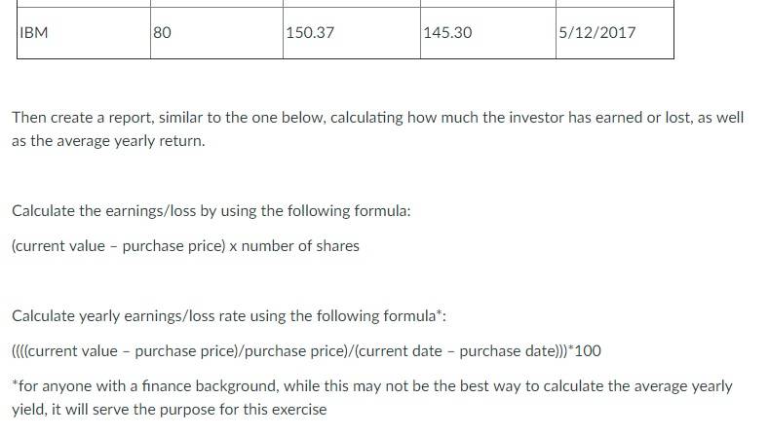Select the 5/12/2017 date cell
Image resolution: width=769 pixels, height=435 pixels.
(x=615, y=33)
